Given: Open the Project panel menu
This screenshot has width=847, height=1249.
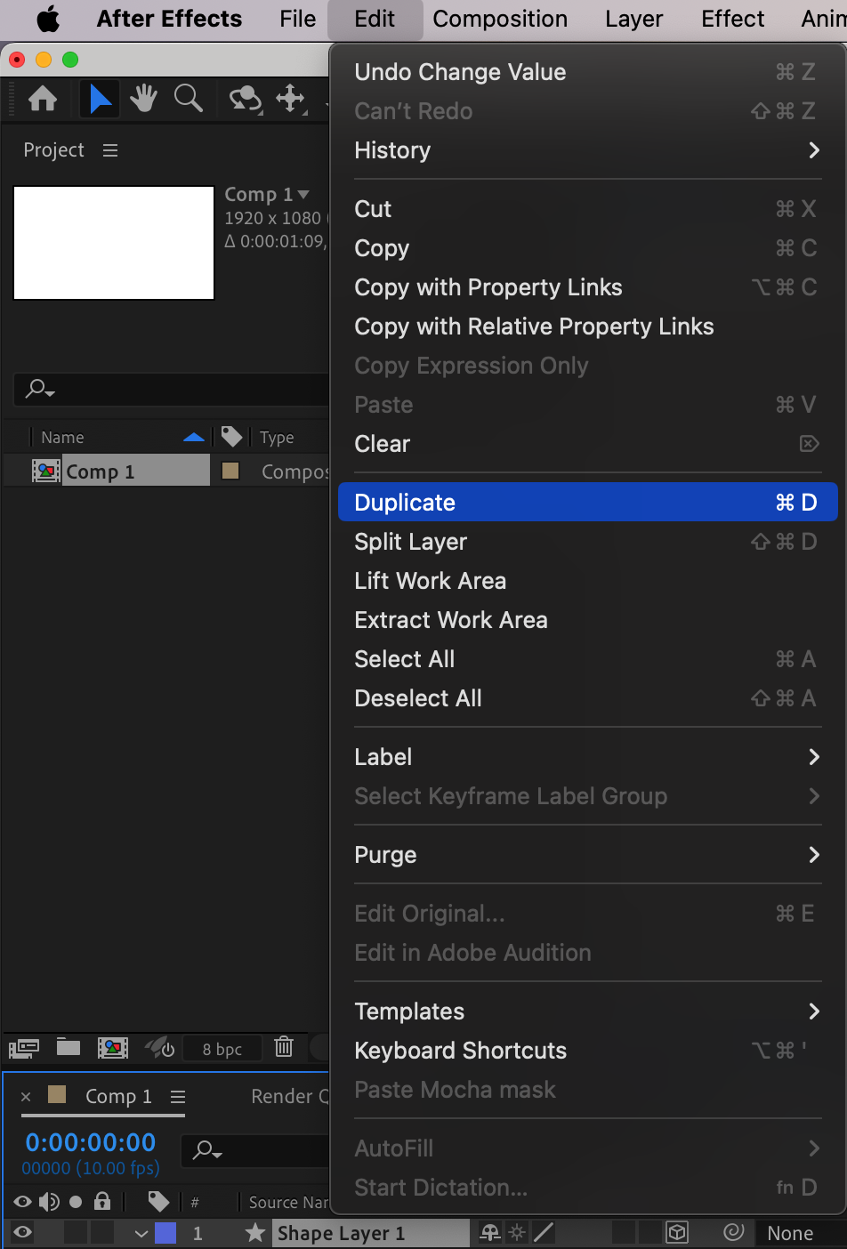Looking at the screenshot, I should point(110,150).
